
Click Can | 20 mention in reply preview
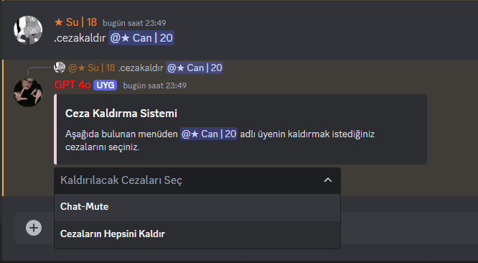tap(195, 68)
